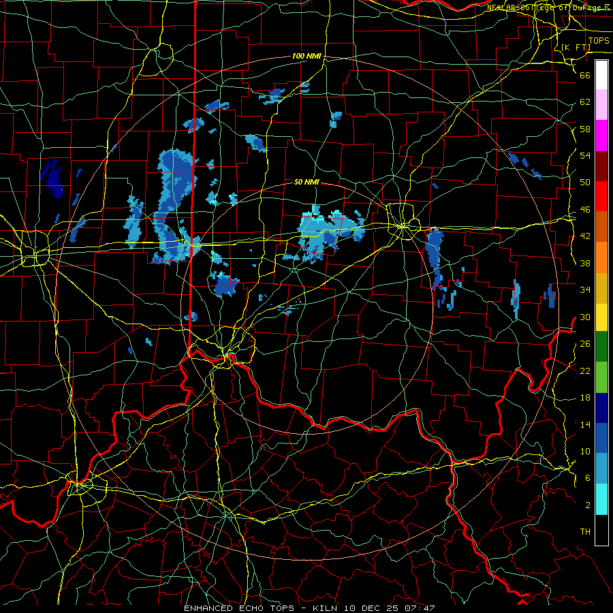Pick the gold legend swatch near 34

[601, 287]
